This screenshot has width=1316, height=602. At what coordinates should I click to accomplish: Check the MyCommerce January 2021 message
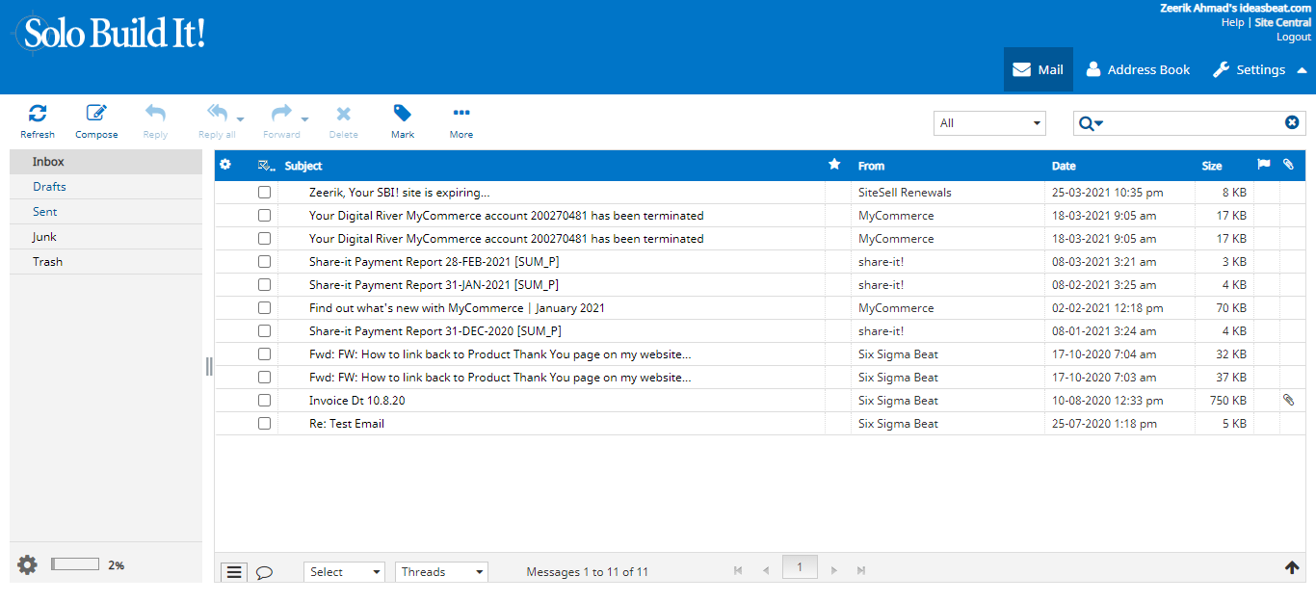[265, 308]
